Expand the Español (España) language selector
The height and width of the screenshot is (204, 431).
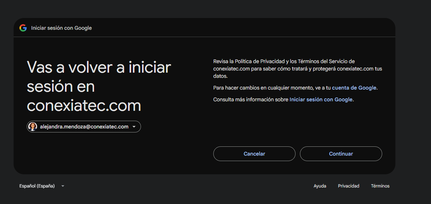(42, 186)
